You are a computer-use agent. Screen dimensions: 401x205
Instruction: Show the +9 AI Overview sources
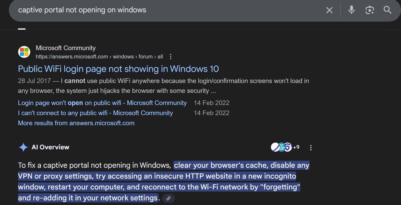pos(296,147)
